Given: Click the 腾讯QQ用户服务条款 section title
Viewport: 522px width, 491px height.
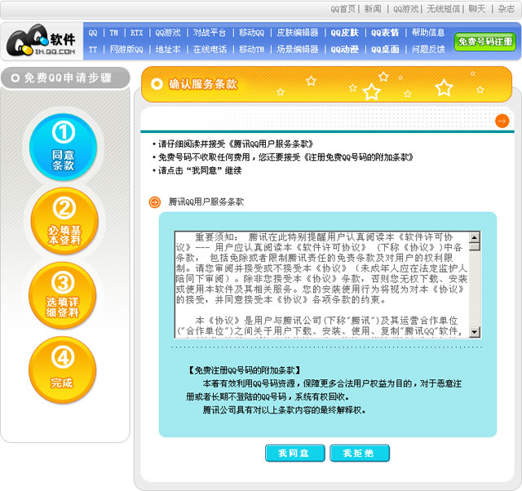Looking at the screenshot, I should click(206, 201).
